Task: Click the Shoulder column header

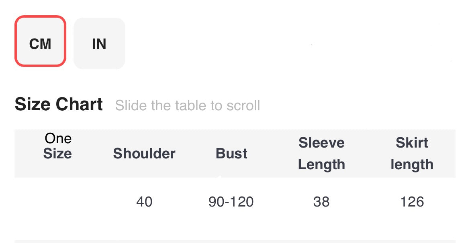Action: pyautogui.click(x=144, y=154)
